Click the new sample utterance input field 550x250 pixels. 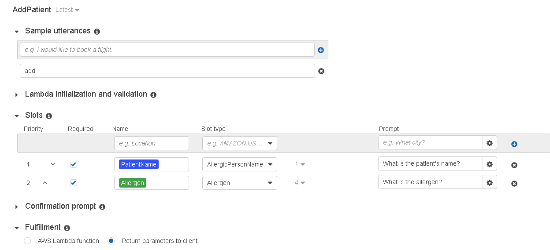click(167, 50)
